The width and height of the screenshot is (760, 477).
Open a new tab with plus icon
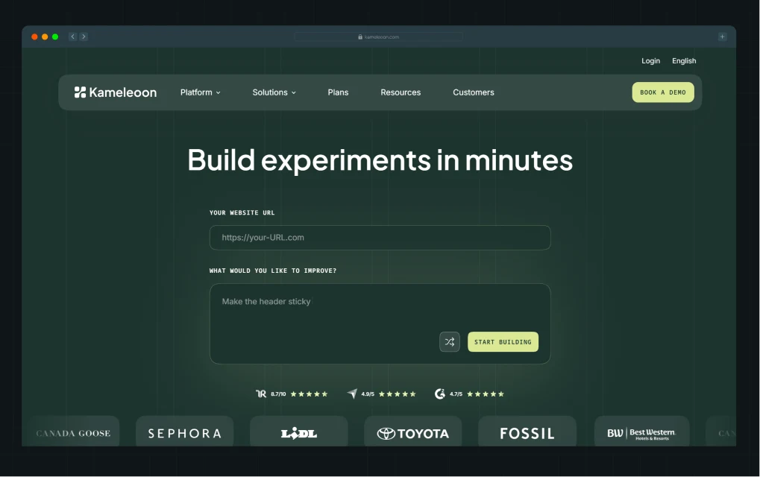(722, 37)
